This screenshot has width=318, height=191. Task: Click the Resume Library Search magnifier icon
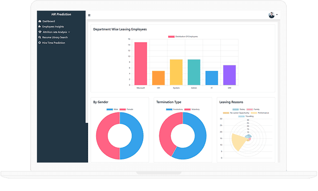pyautogui.click(x=40, y=37)
